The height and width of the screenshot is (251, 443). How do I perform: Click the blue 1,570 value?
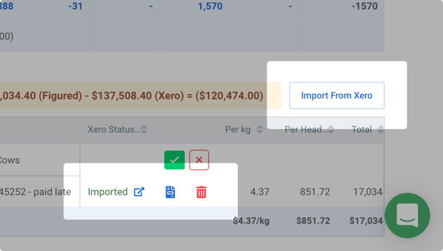[x=210, y=6]
